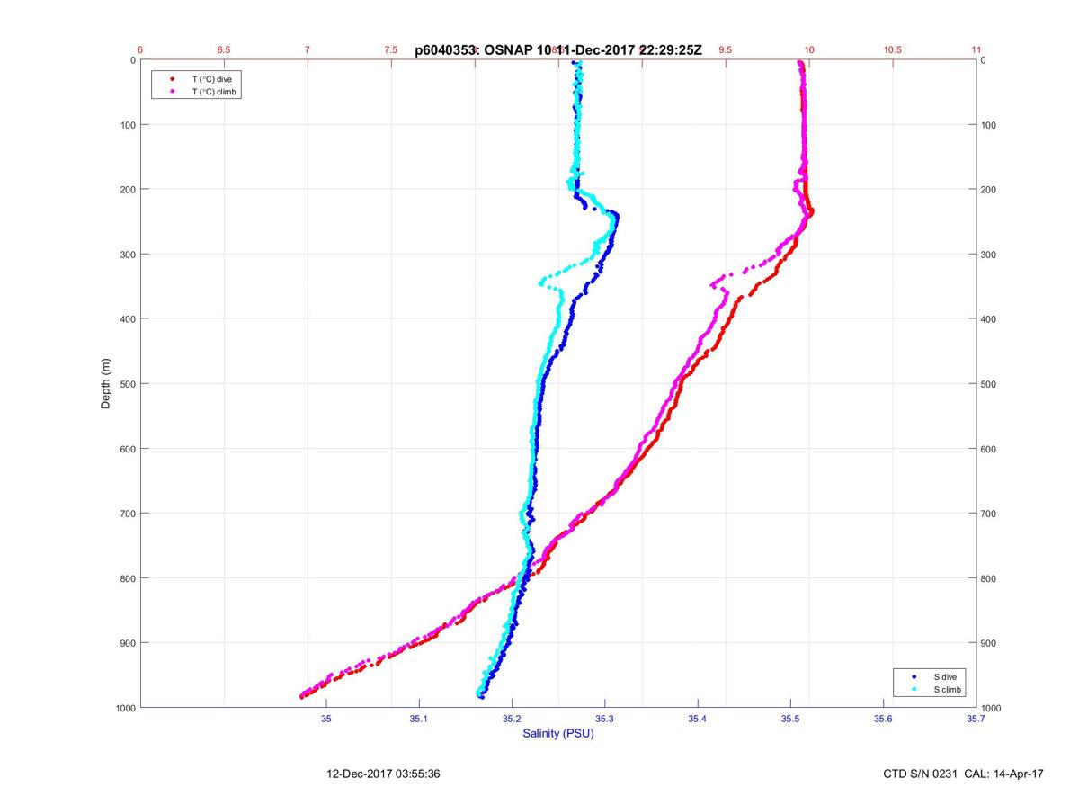This screenshot has width=1079, height=796.
Task: Click salinity tick label 35.1
Action: (419, 719)
